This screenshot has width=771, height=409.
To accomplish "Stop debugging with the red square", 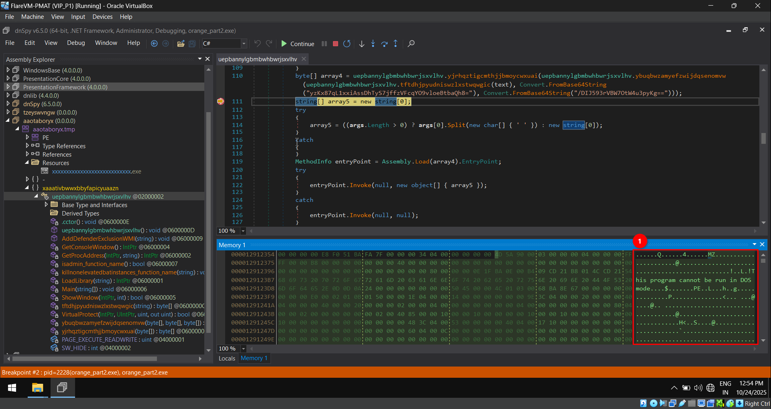I will [x=336, y=44].
